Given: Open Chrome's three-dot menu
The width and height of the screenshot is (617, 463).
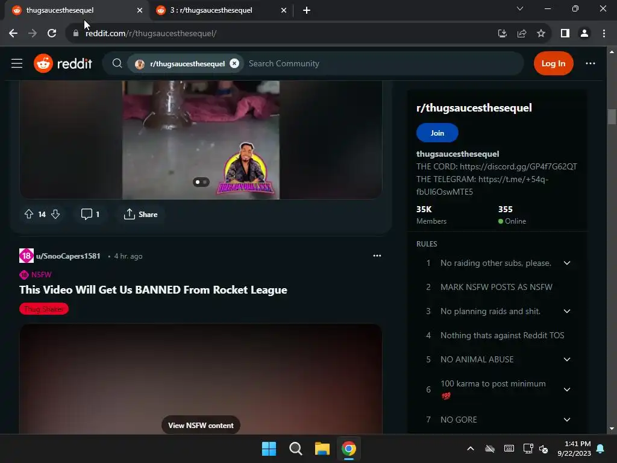Looking at the screenshot, I should (604, 34).
